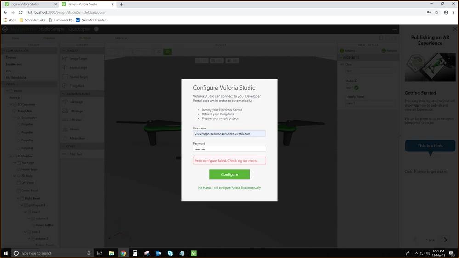The image size is (459, 258).
Task: Click the Rename view button
Action: pyautogui.click(x=347, y=51)
